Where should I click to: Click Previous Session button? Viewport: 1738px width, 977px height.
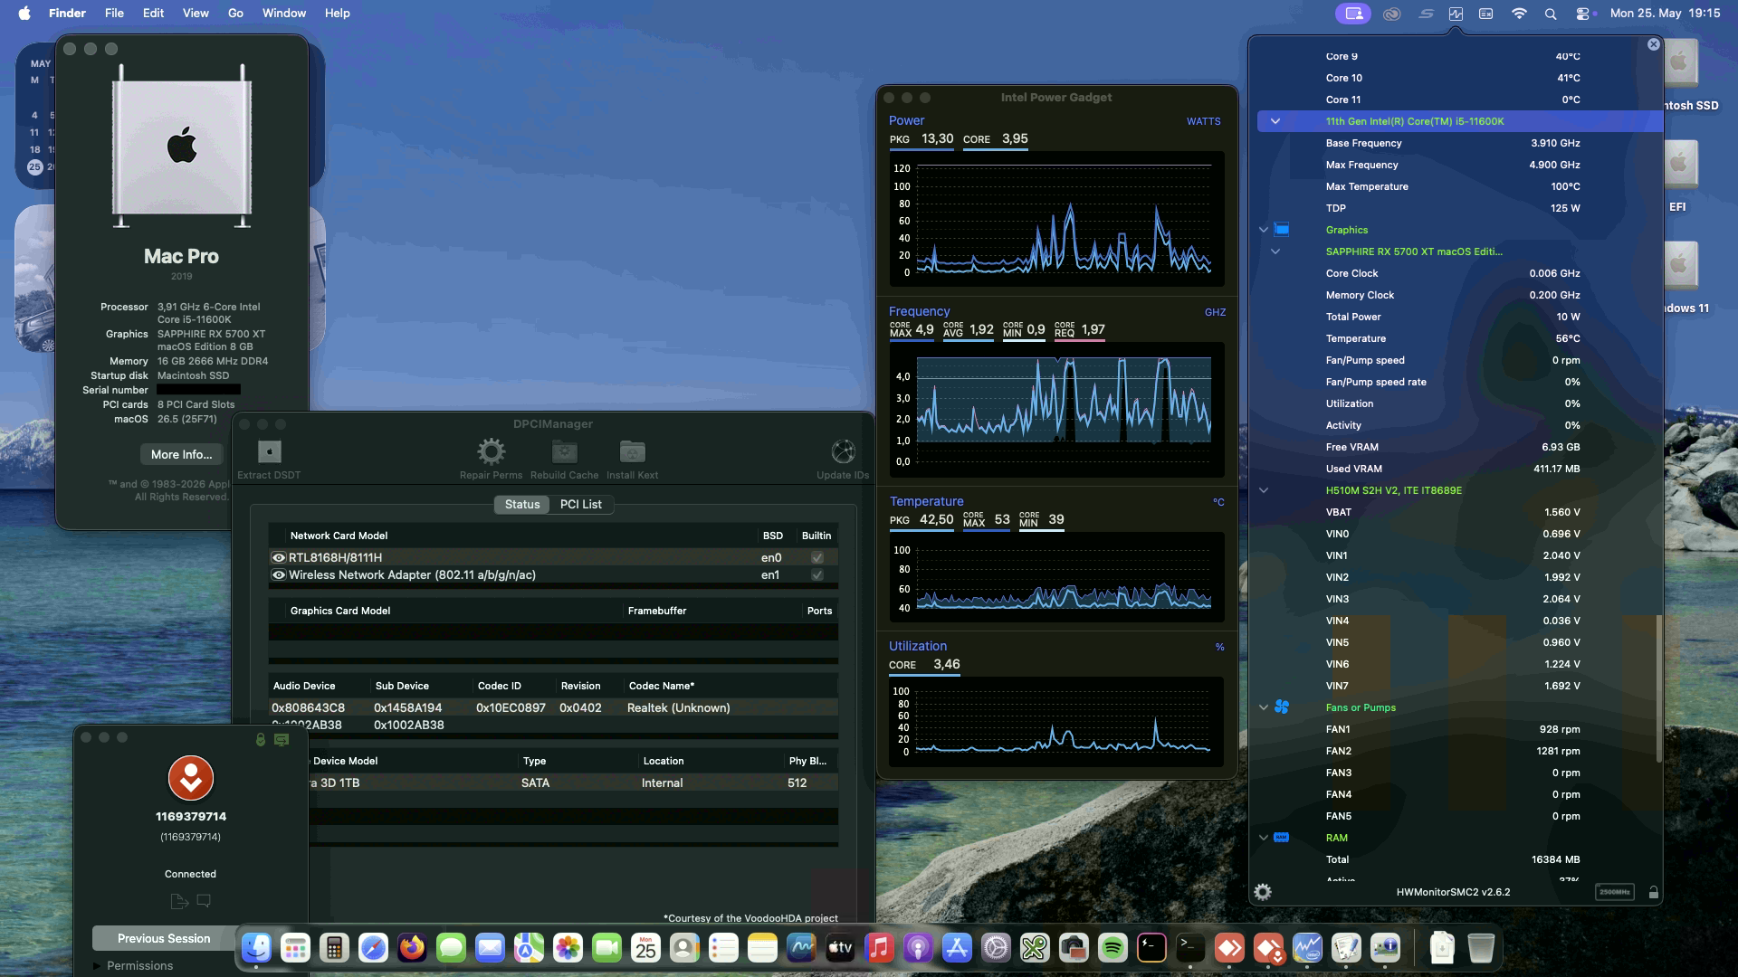tap(164, 939)
